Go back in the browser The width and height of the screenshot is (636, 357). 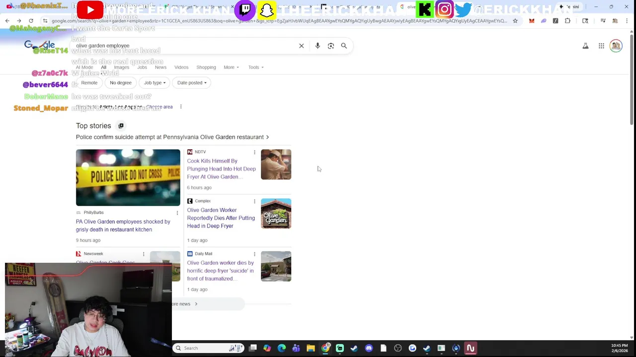[7, 21]
